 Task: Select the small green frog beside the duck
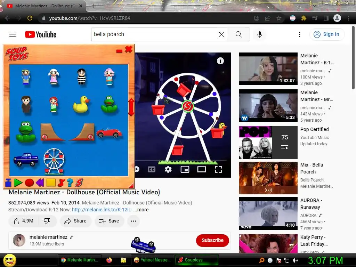pos(109,104)
